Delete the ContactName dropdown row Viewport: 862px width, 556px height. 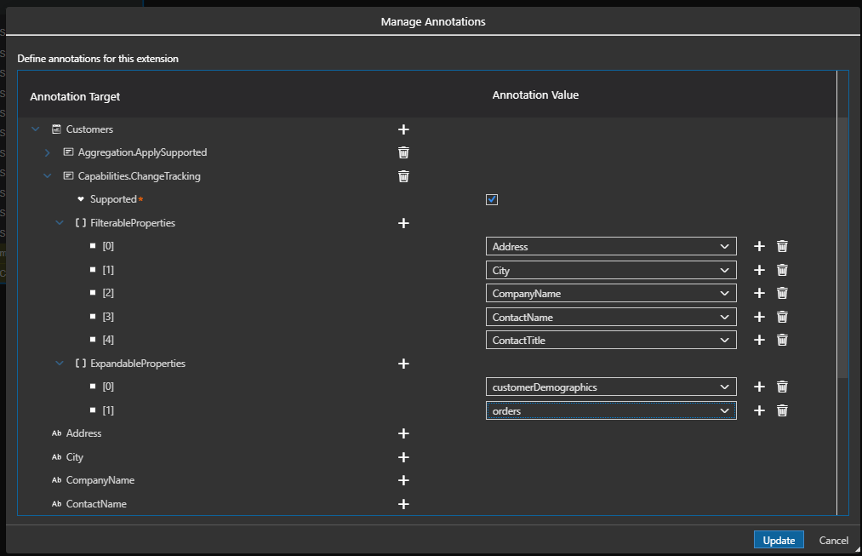782,317
